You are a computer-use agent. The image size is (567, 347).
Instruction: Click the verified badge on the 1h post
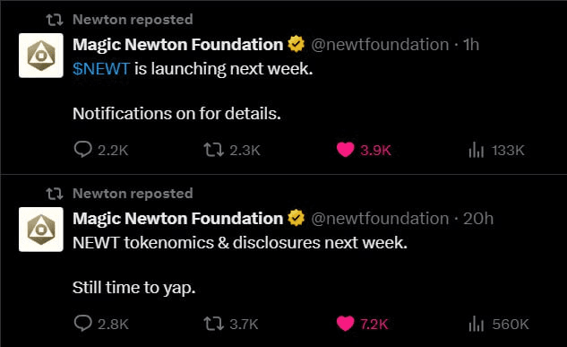296,45
